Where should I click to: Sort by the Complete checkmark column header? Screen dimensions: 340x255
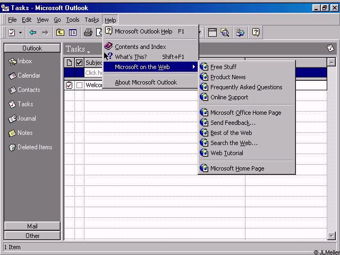[79, 63]
